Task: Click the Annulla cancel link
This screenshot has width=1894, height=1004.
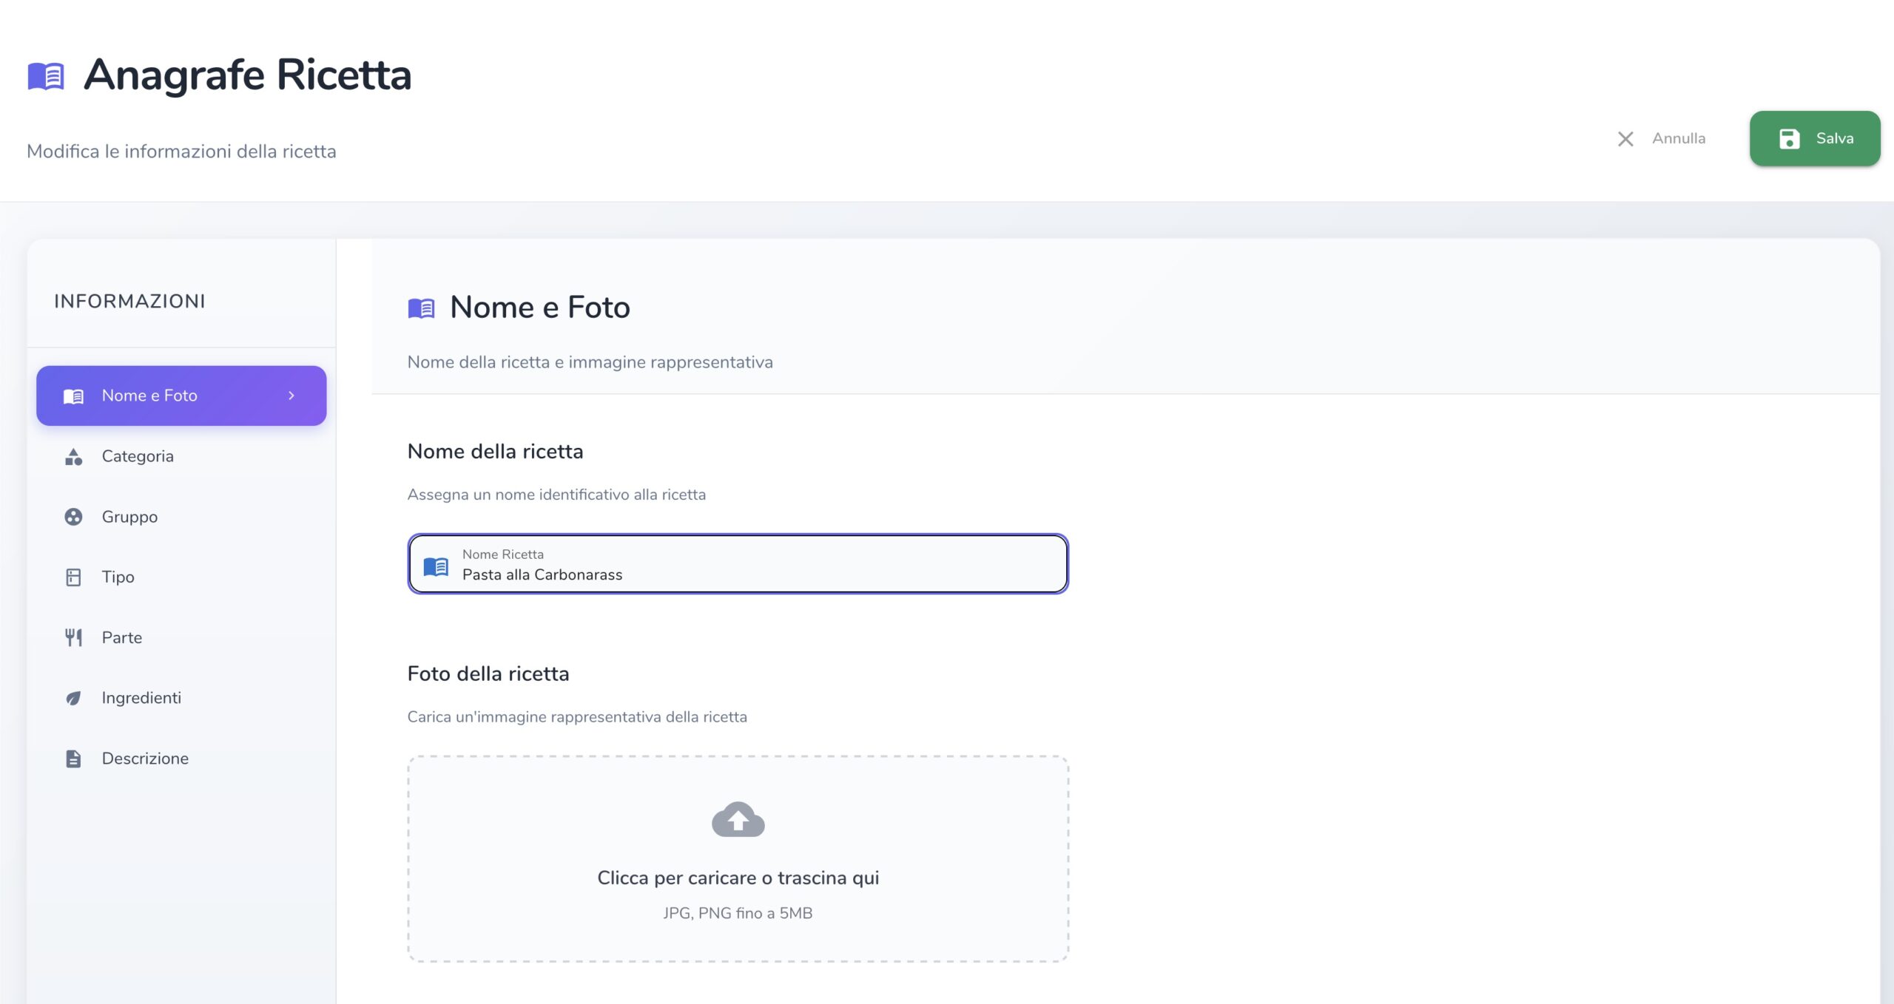Action: [x=1678, y=138]
